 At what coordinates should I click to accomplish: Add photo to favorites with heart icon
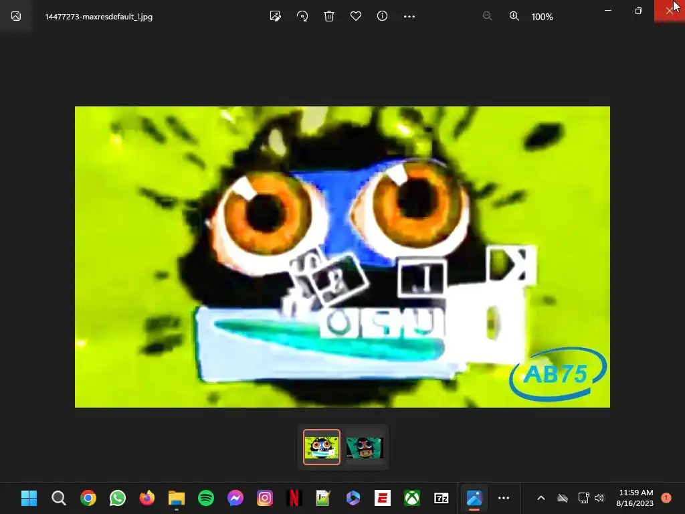click(x=356, y=17)
